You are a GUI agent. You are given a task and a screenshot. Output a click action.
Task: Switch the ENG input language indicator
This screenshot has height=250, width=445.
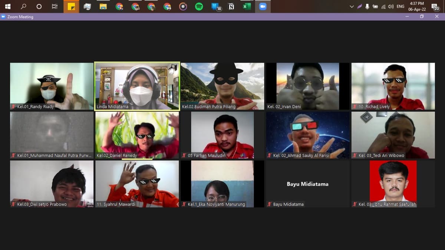pos(400,6)
